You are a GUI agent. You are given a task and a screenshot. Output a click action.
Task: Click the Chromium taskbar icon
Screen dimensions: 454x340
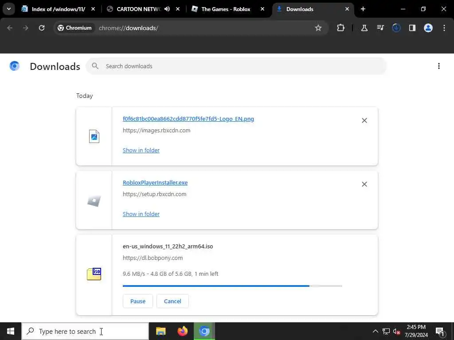[x=204, y=331]
